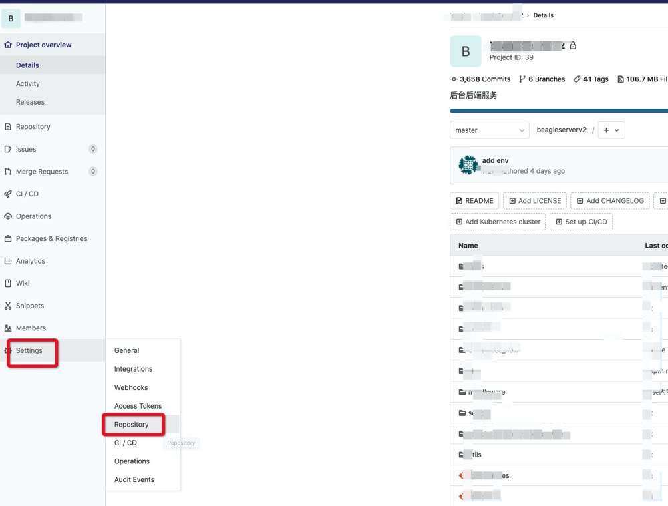Click the Members icon in the sidebar
668x506 pixels.
pos(8,328)
